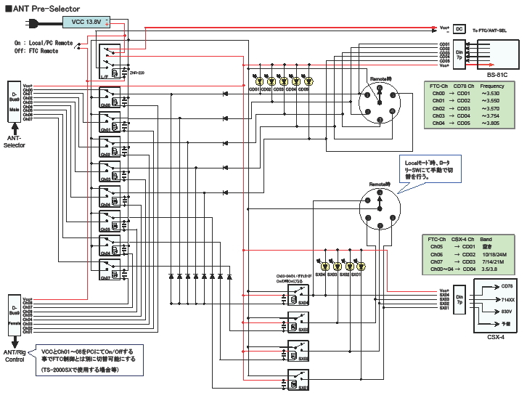The width and height of the screenshot is (527, 398).
Task: Click the green FTC-Ch CD78 frequency table
Action: [470, 105]
